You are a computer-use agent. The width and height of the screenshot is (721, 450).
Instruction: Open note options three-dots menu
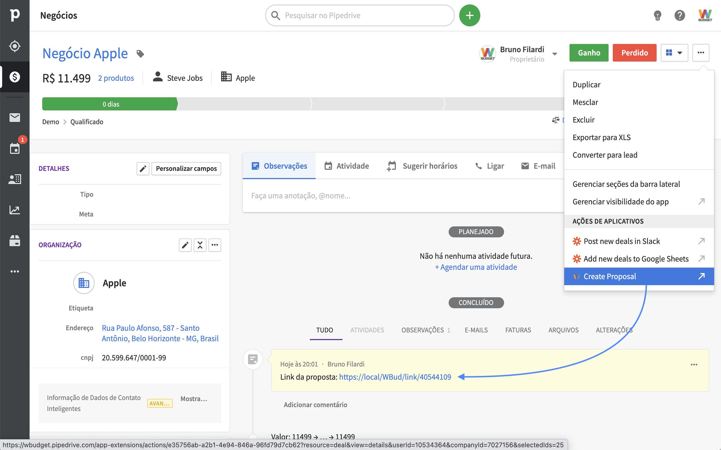tap(694, 364)
